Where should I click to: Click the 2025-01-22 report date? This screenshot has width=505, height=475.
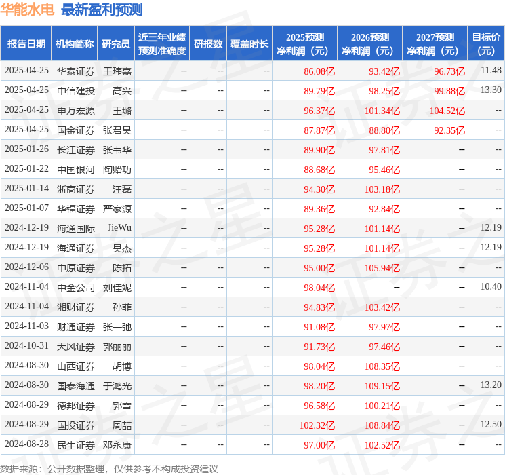[x=26, y=168]
